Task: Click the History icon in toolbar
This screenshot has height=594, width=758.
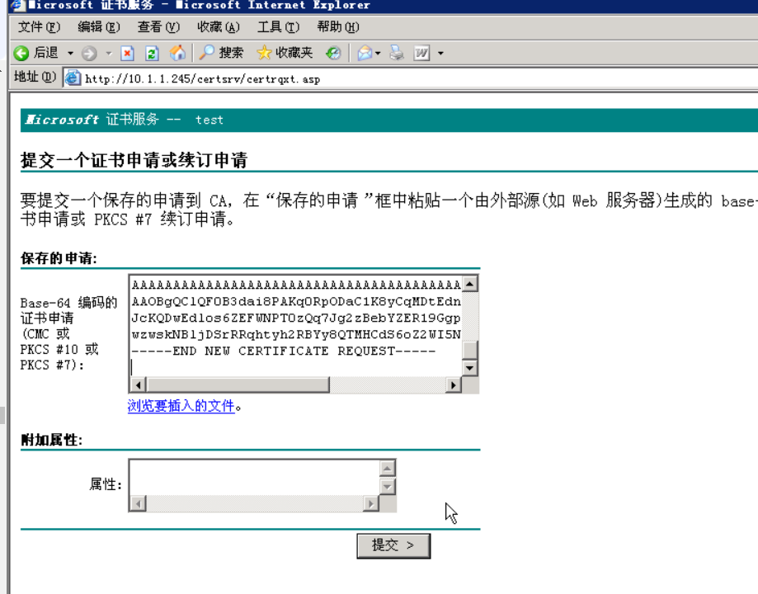Action: point(333,53)
